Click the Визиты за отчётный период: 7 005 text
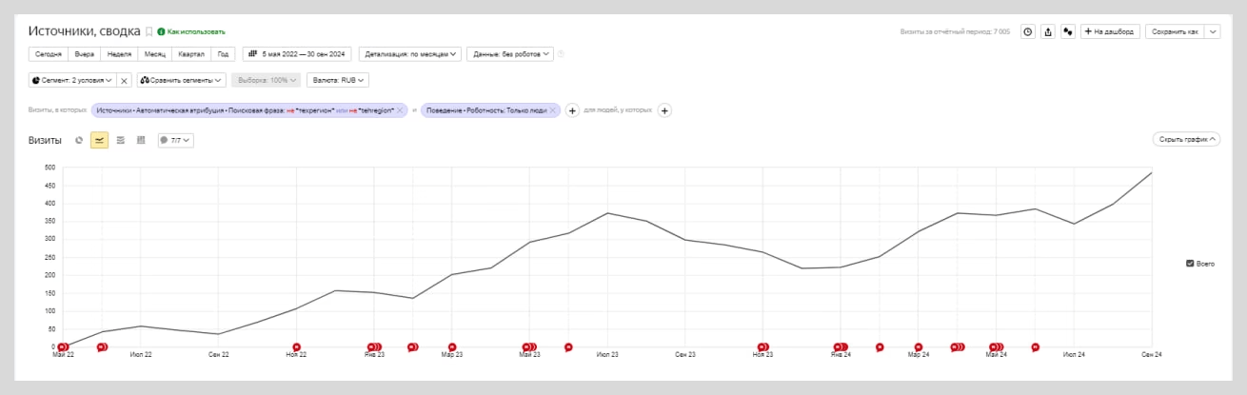 [x=955, y=31]
